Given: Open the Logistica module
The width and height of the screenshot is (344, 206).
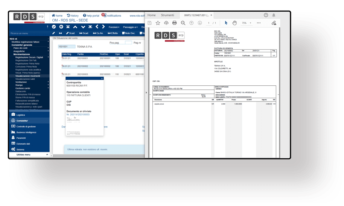Looking at the screenshot, I should (21, 115).
